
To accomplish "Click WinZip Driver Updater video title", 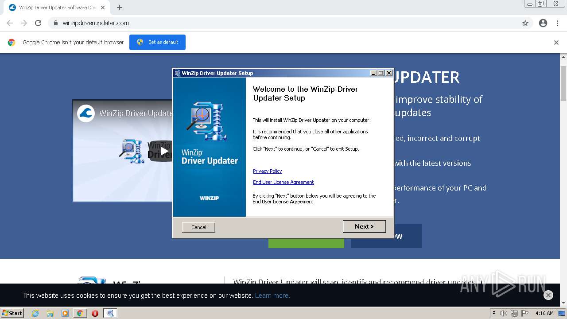I will click(x=136, y=113).
